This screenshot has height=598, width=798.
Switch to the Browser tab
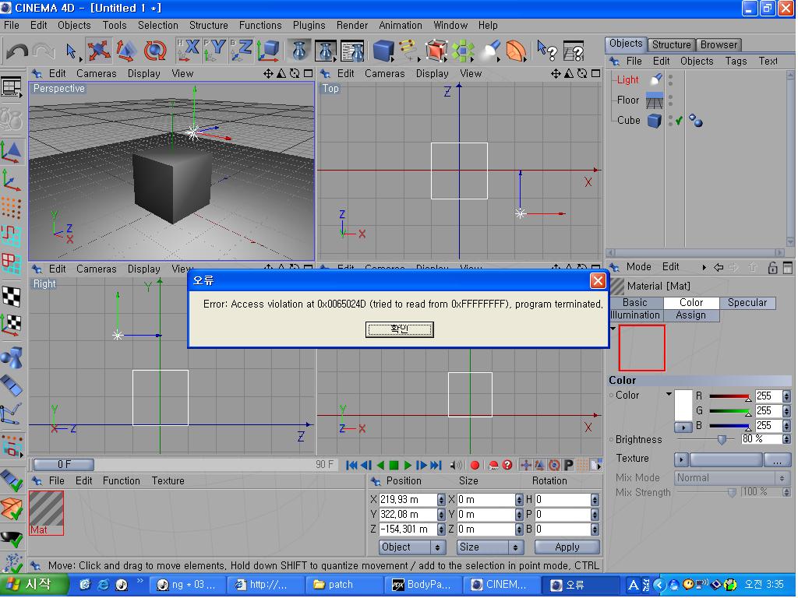click(x=718, y=44)
